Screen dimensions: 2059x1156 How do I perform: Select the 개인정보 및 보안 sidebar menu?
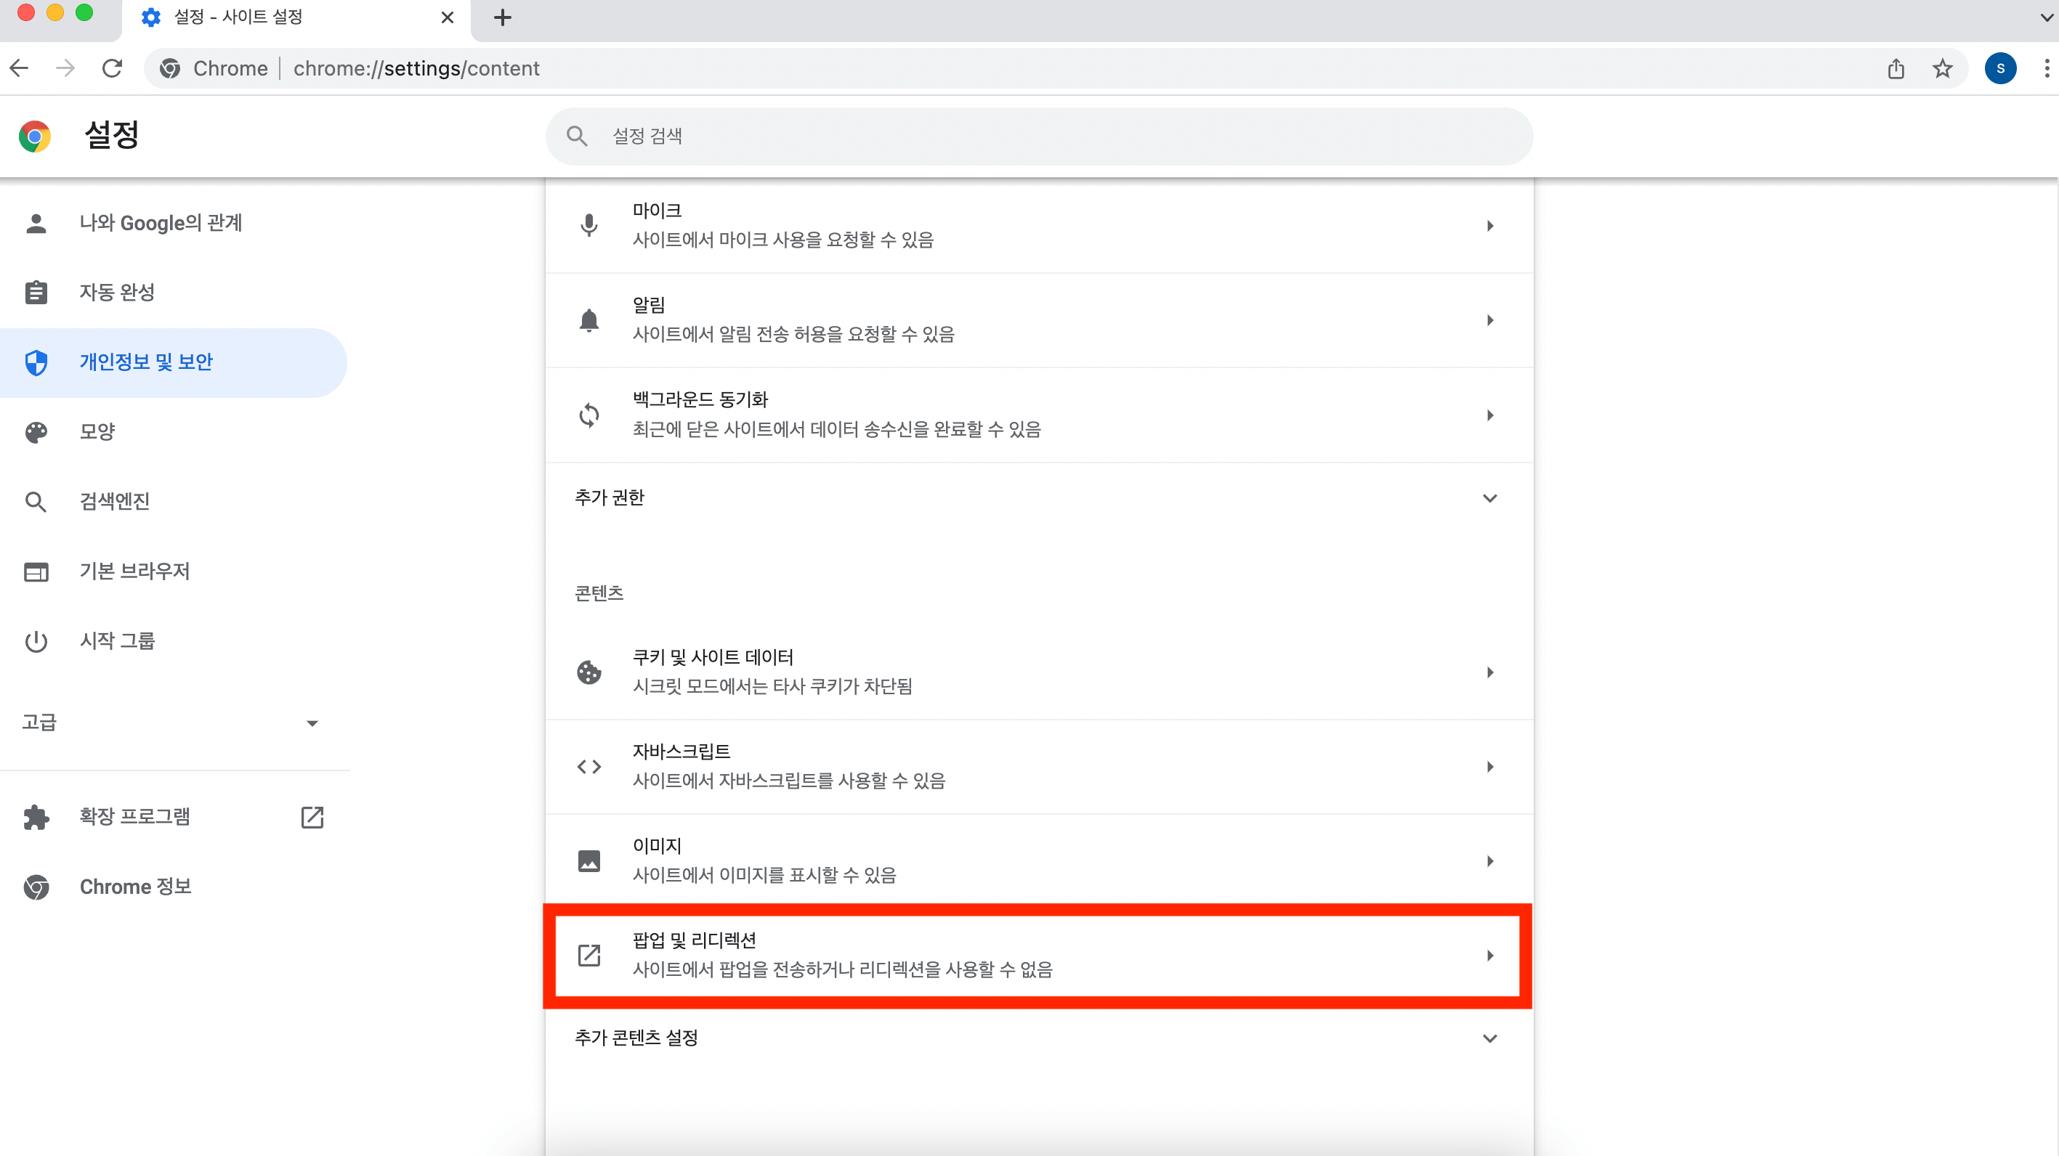coord(146,362)
